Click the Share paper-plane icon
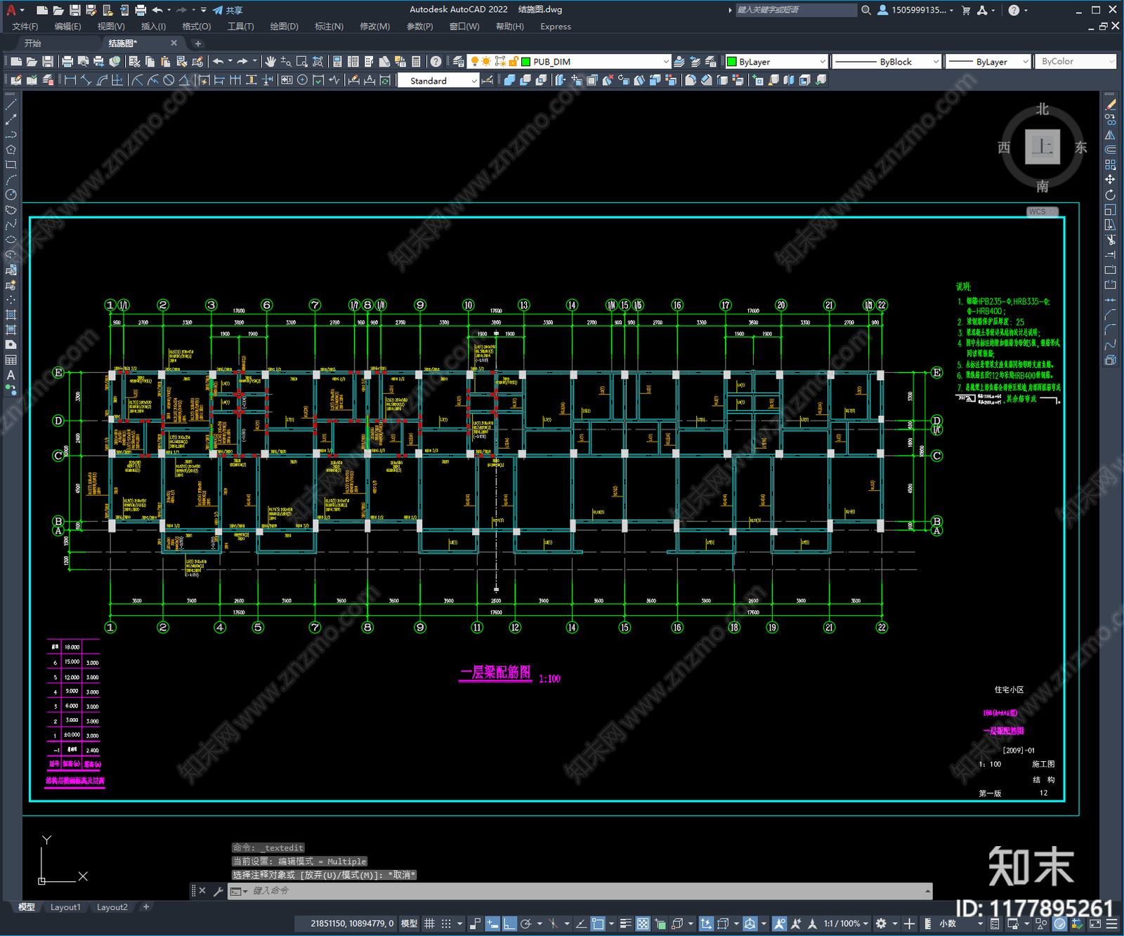The width and height of the screenshot is (1124, 936). pos(218,10)
